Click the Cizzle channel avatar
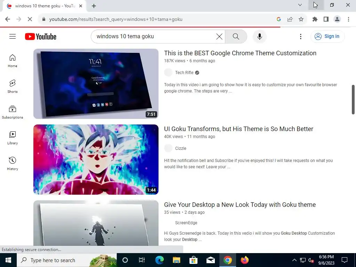 (x=168, y=148)
